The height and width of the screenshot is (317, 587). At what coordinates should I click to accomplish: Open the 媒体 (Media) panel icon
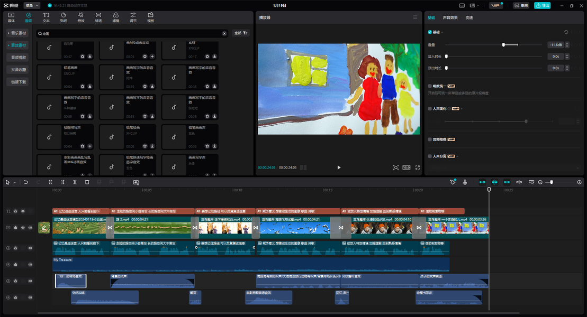coord(11,17)
